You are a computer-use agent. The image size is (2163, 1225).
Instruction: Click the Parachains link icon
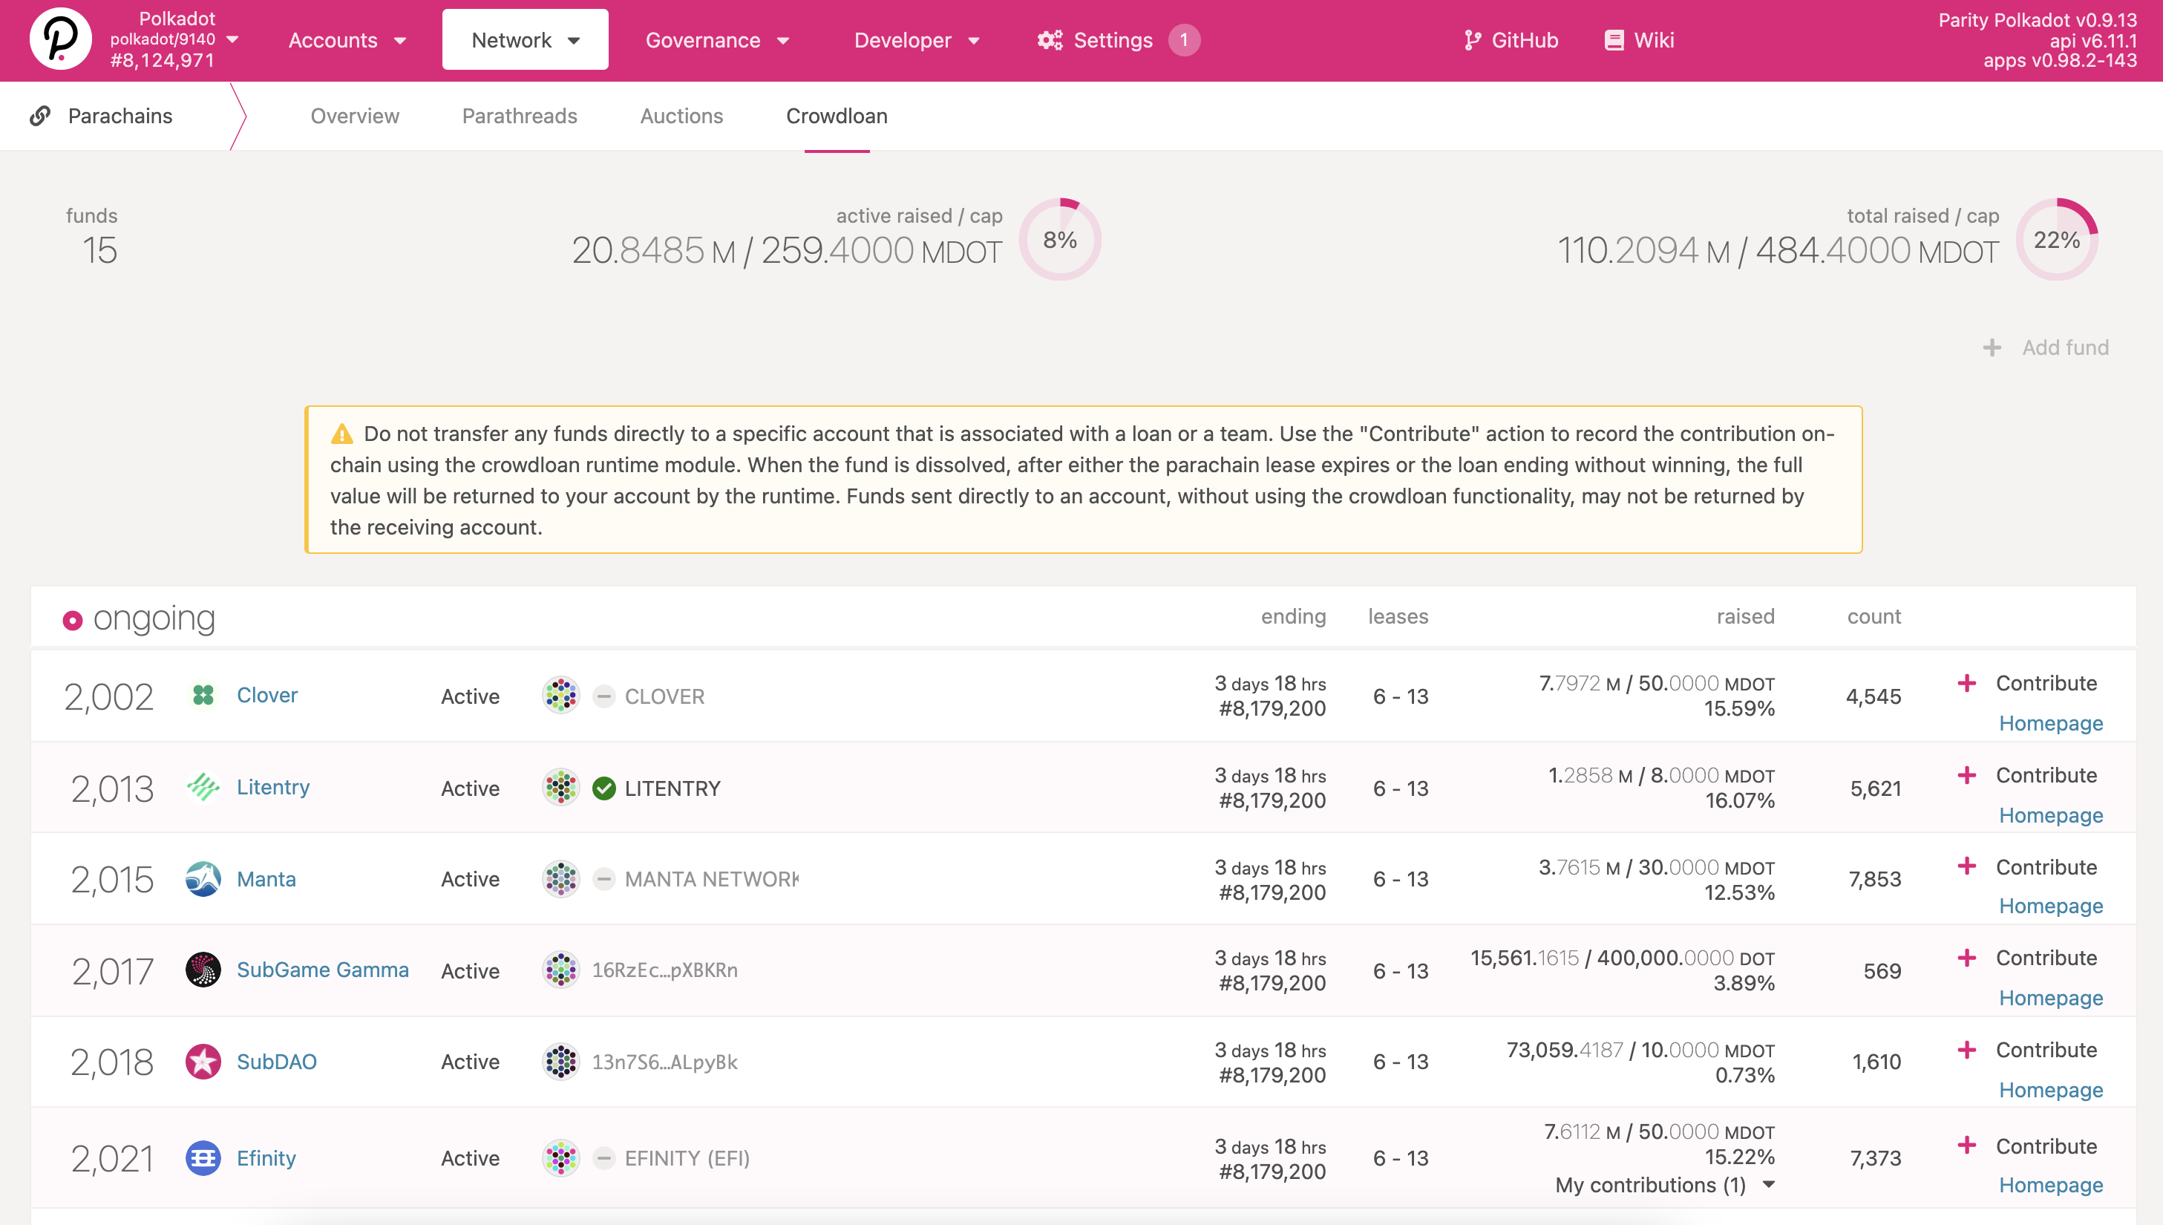point(39,115)
